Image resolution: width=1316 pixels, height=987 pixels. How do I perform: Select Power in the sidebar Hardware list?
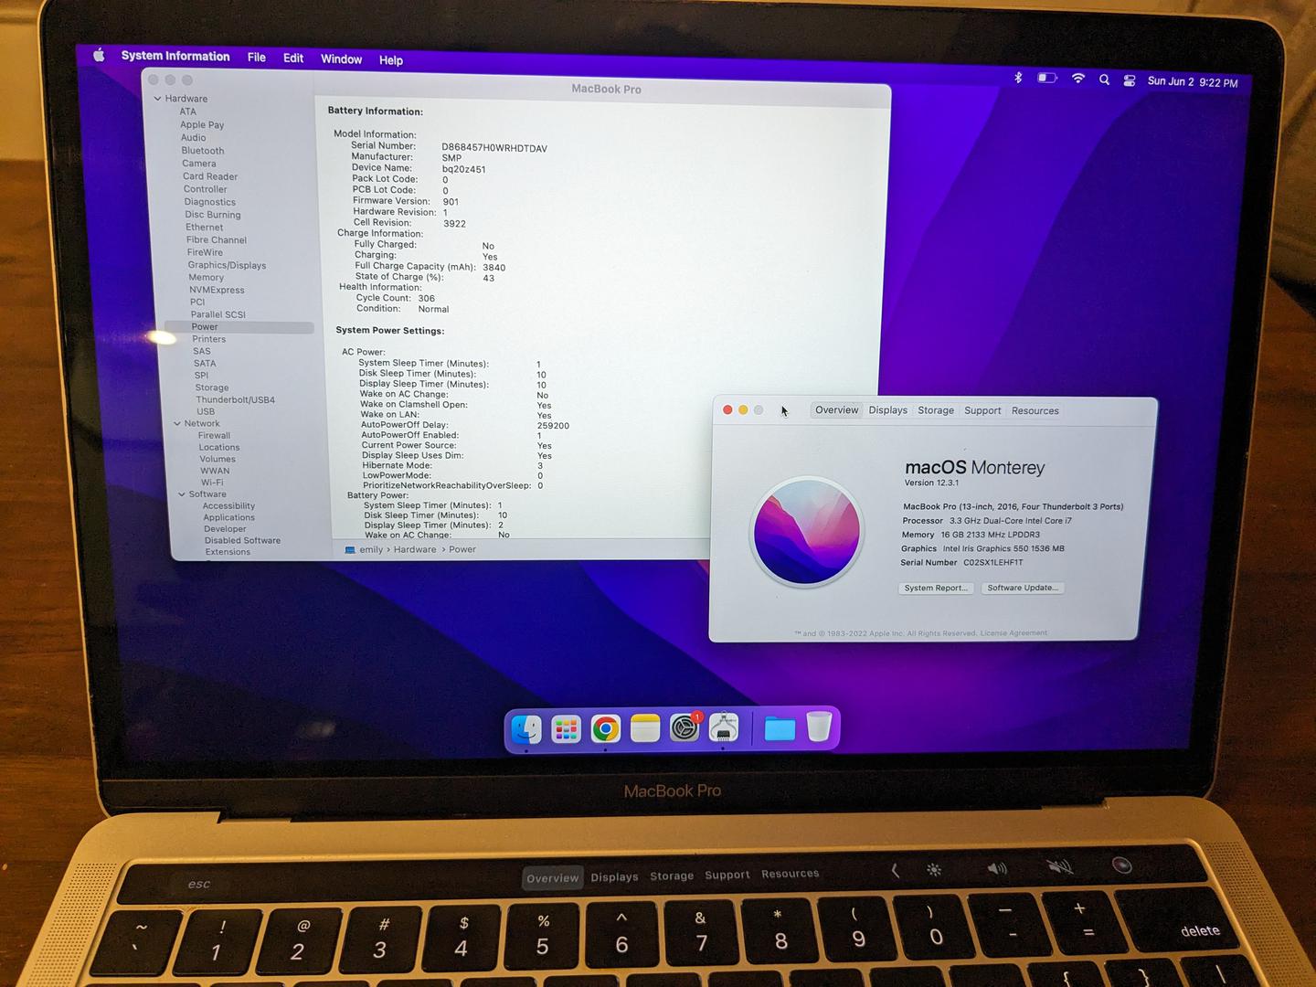205,326
